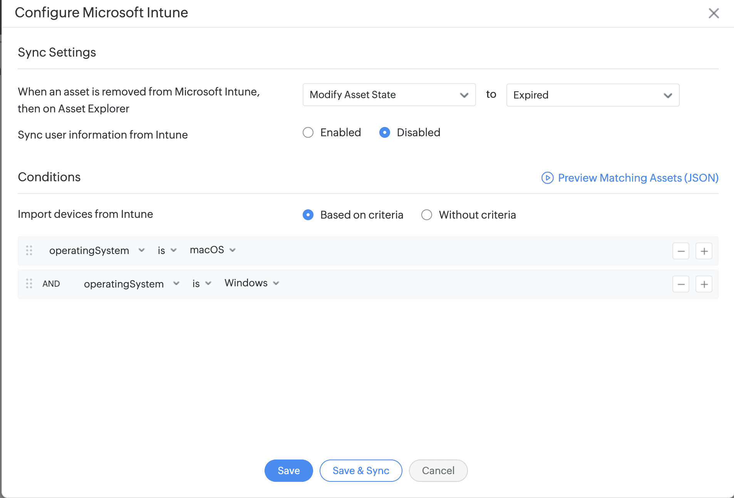The image size is (734, 498).
Task: Open the Expired asset state dropdown
Action: point(593,95)
